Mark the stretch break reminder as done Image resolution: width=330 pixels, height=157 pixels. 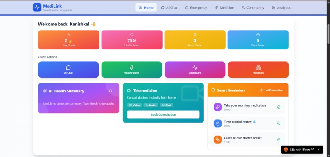tap(279, 139)
